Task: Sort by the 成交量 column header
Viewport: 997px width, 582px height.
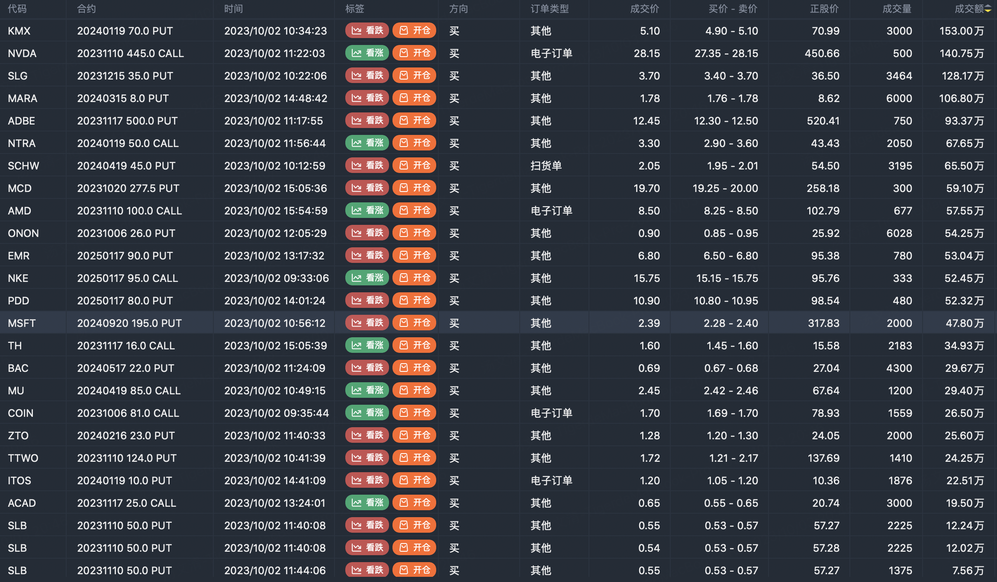Action: point(897,9)
